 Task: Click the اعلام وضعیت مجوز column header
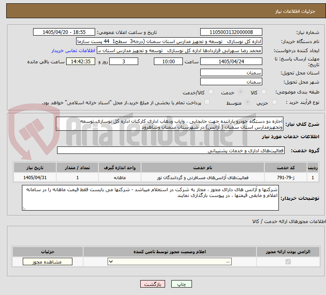pyautogui.click(x=170, y=252)
